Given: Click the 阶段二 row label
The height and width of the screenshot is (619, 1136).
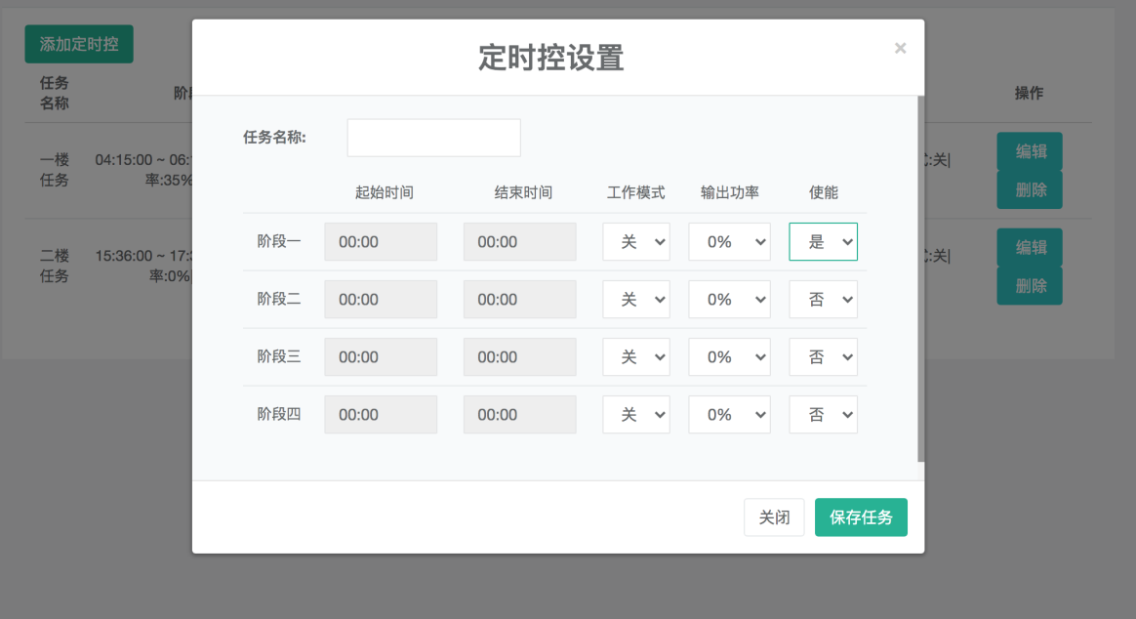Looking at the screenshot, I should [279, 300].
